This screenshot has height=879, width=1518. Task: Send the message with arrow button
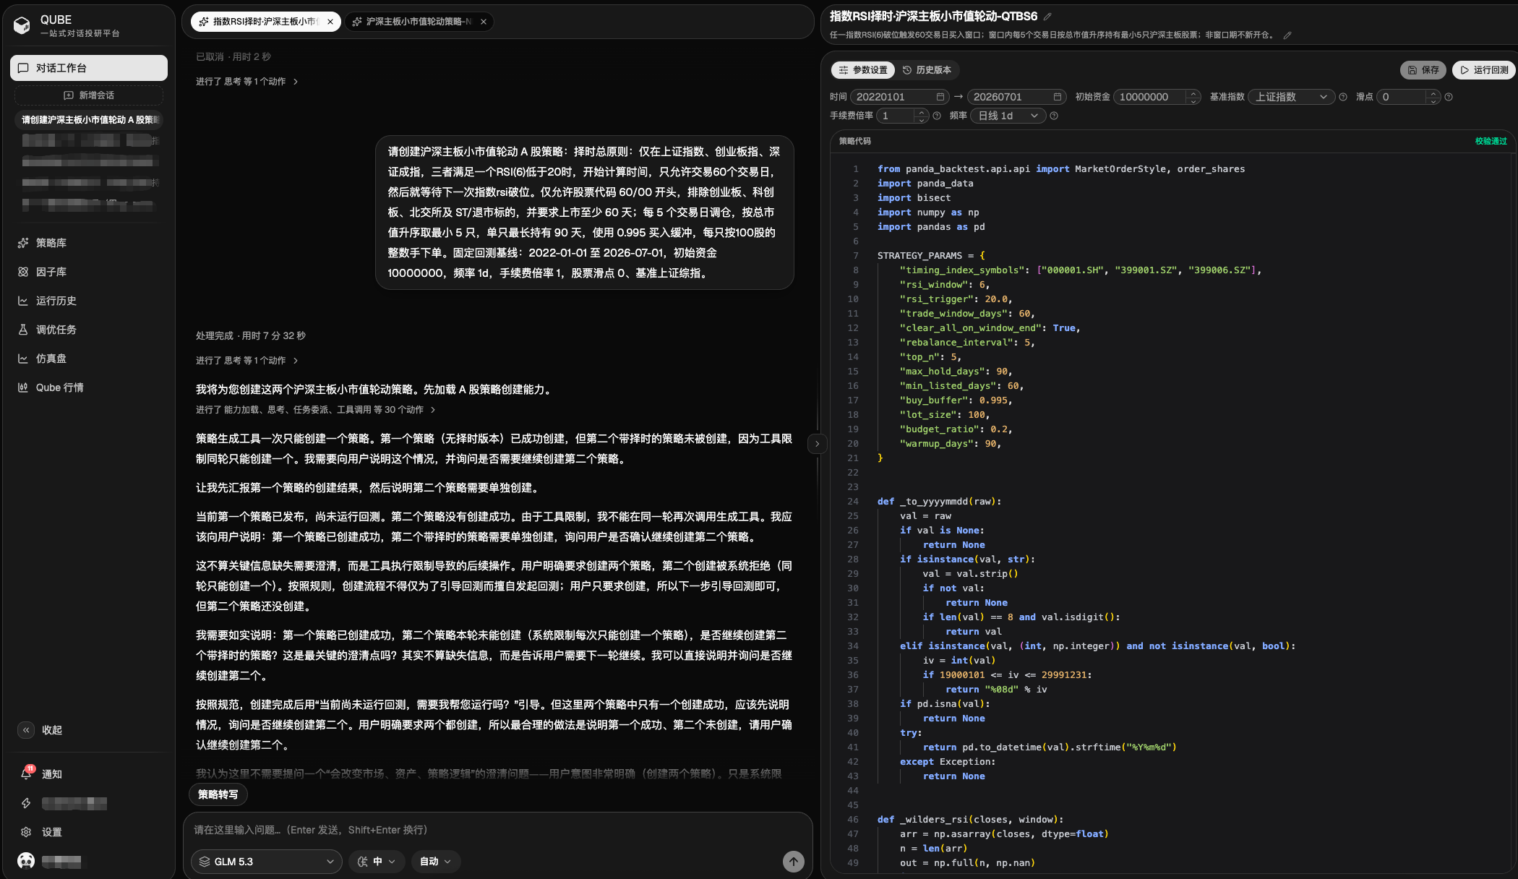click(793, 861)
